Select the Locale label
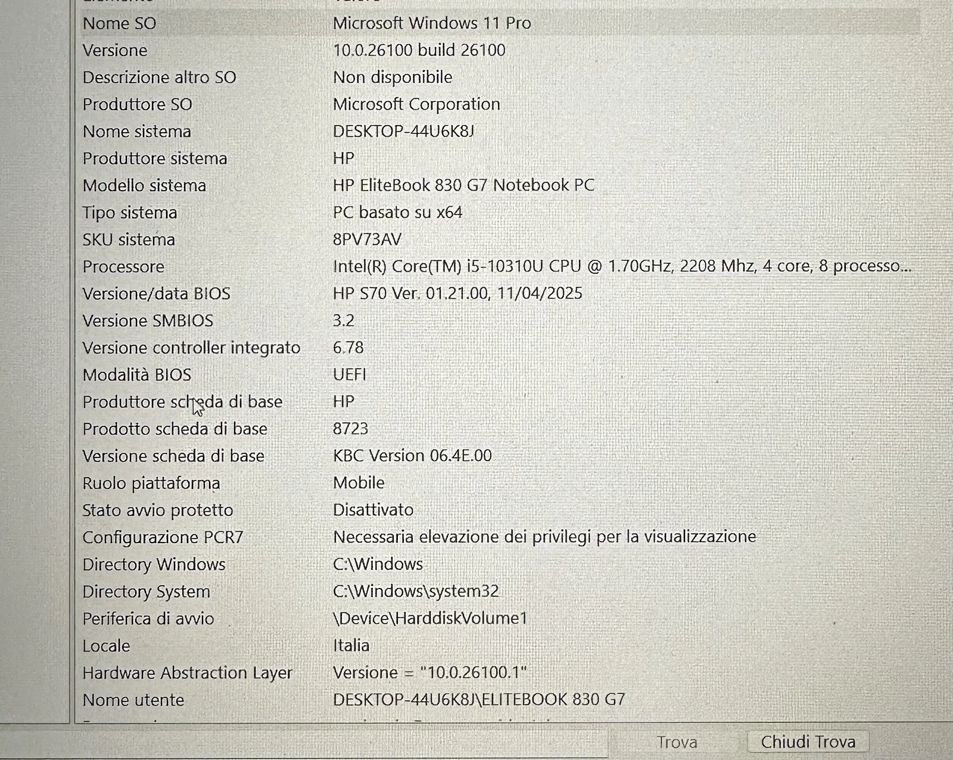Viewport: 953px width, 760px height. point(106,646)
